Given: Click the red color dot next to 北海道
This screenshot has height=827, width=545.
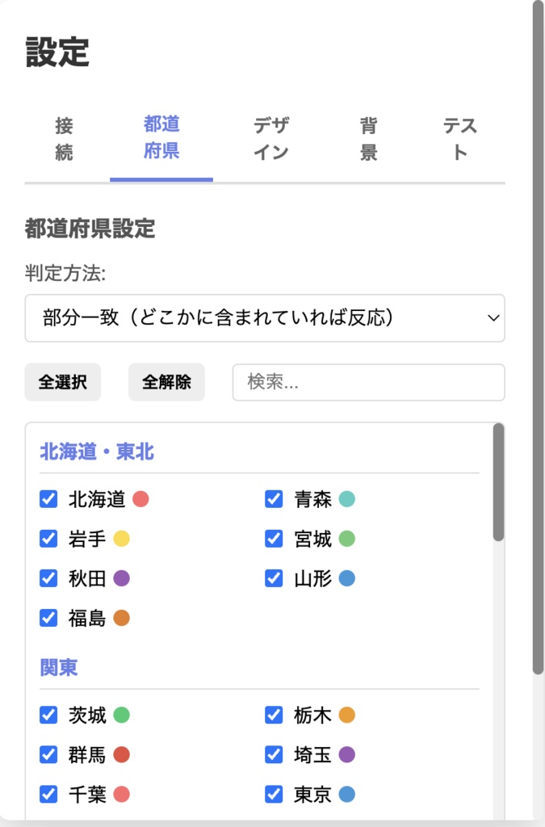Looking at the screenshot, I should tap(141, 499).
